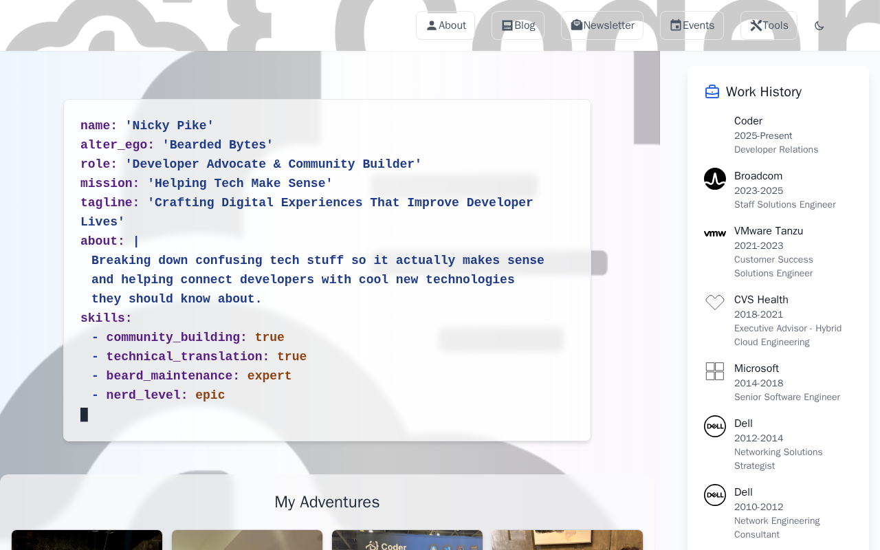880x550 pixels.
Task: Click the VMware Tanzu vmw logo
Action: click(715, 234)
